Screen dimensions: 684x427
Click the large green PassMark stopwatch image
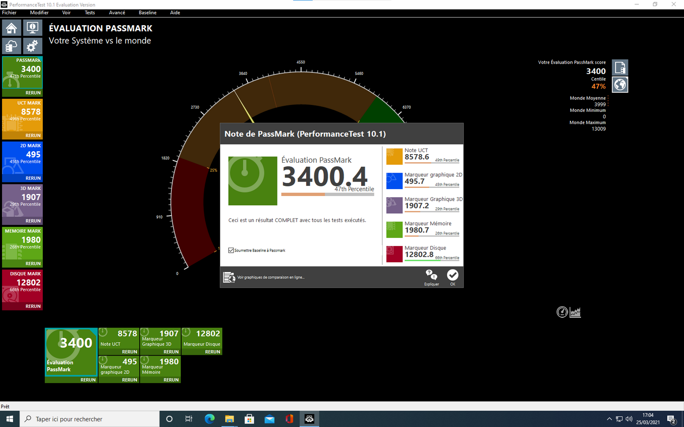pyautogui.click(x=253, y=181)
